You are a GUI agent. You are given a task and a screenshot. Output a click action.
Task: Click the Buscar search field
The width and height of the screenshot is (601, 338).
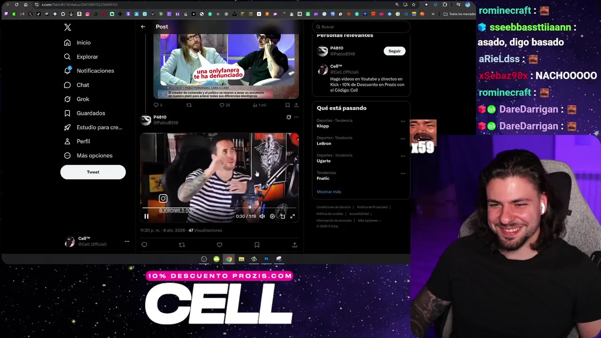361,27
